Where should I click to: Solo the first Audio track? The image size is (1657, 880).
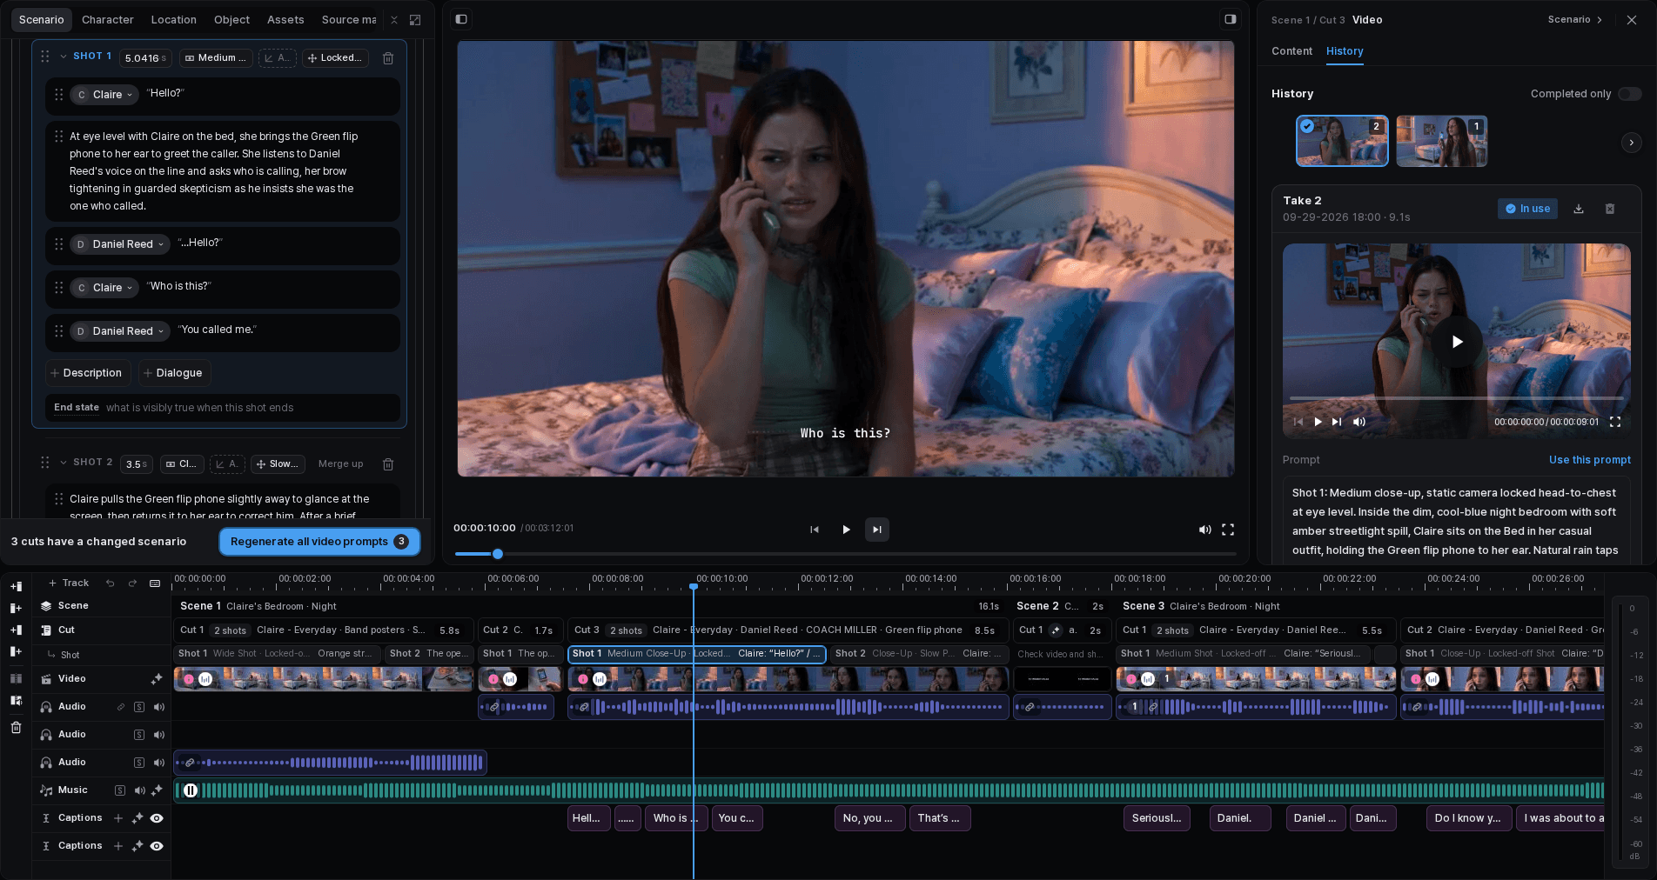coord(139,707)
